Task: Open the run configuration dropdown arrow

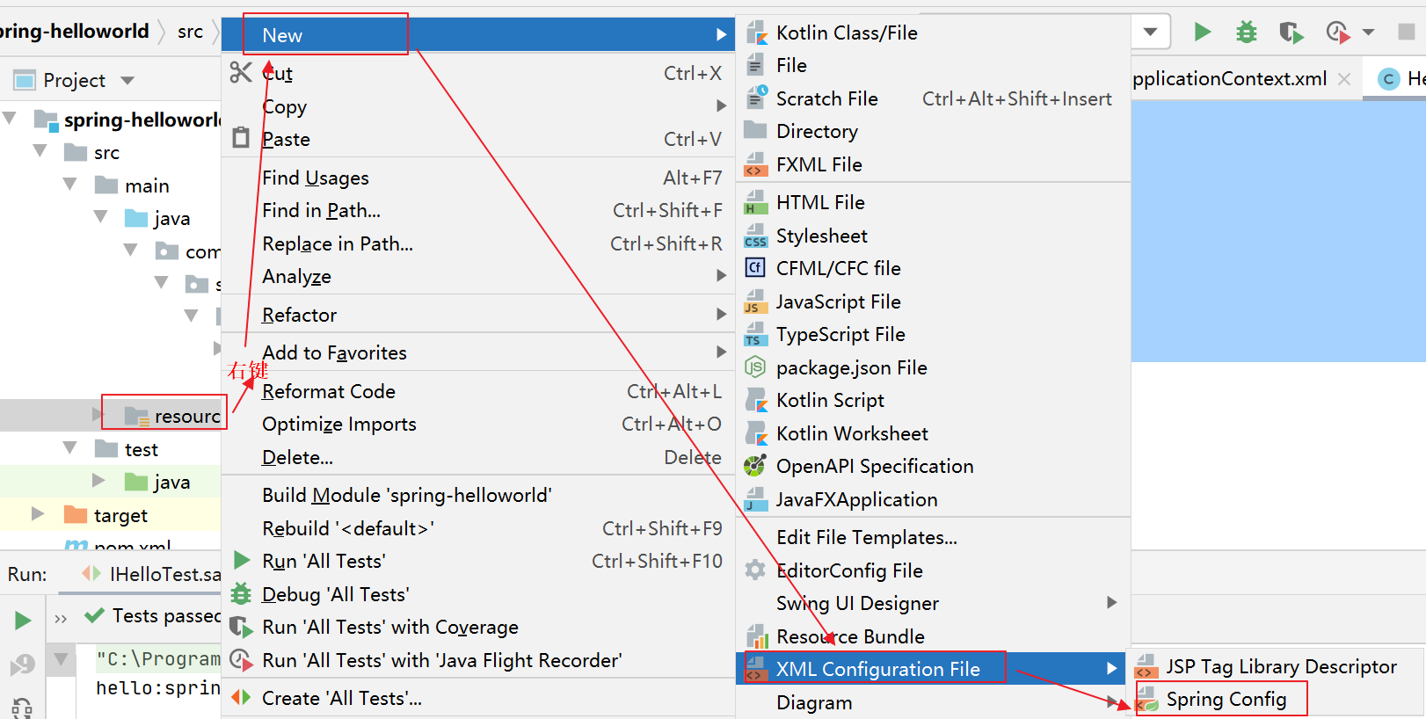Action: click(1150, 33)
